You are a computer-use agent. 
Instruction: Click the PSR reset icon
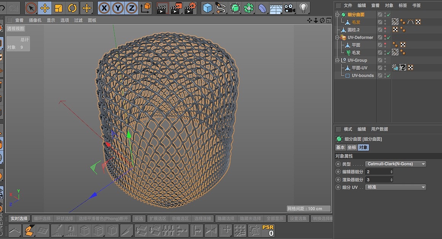pyautogui.click(x=268, y=230)
